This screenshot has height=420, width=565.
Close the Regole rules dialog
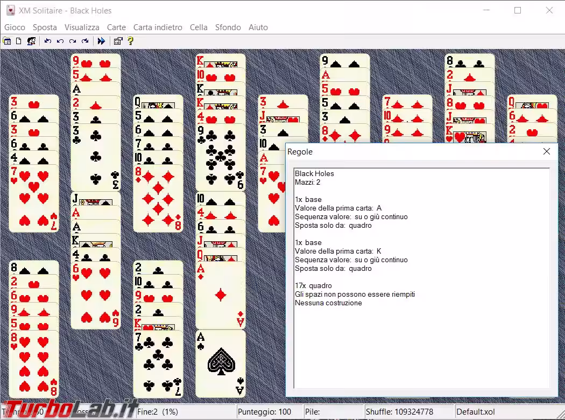pos(547,152)
